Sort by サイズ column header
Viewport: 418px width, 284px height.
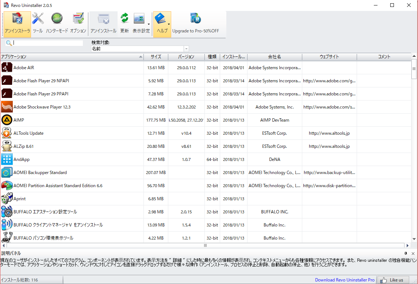[156, 57]
